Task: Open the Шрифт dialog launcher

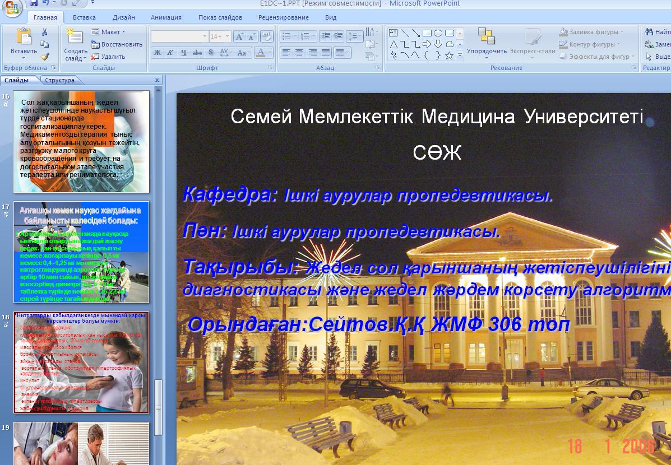Action: (x=270, y=68)
